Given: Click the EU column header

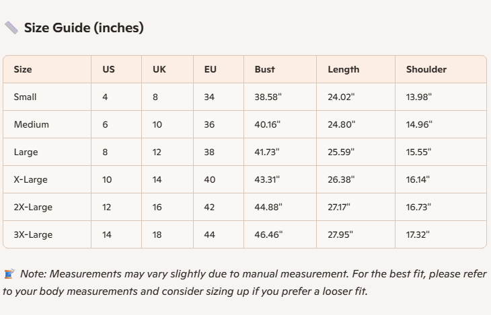Looking at the screenshot, I should (210, 69).
